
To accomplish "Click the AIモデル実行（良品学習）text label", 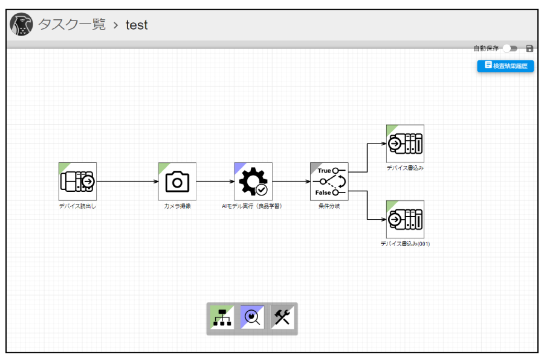I will click(x=253, y=206).
